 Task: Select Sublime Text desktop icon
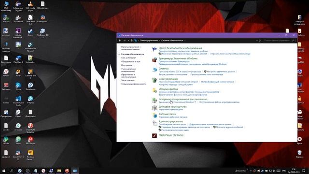(30, 74)
